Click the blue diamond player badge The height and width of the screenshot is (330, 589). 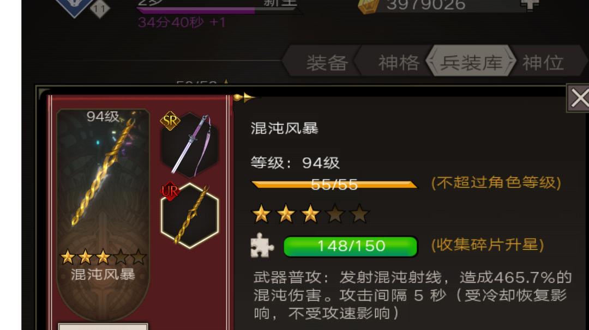74,7
